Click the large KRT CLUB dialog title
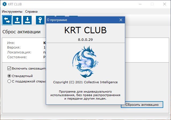The height and width of the screenshot is (120, 171). click(85, 30)
